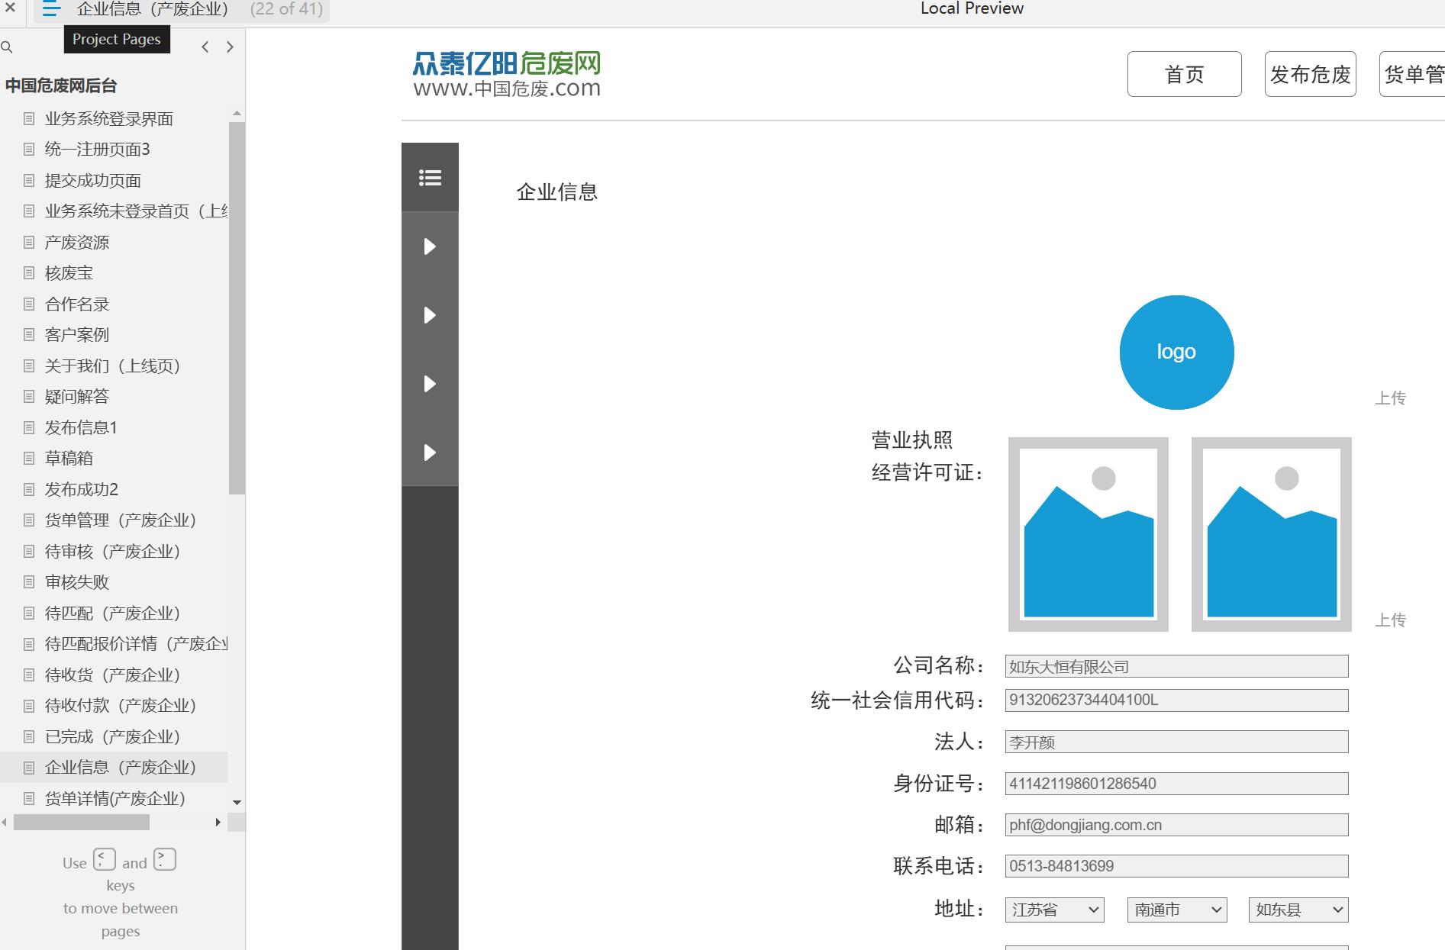Click the 法人 input field
The width and height of the screenshot is (1445, 950).
(1176, 742)
